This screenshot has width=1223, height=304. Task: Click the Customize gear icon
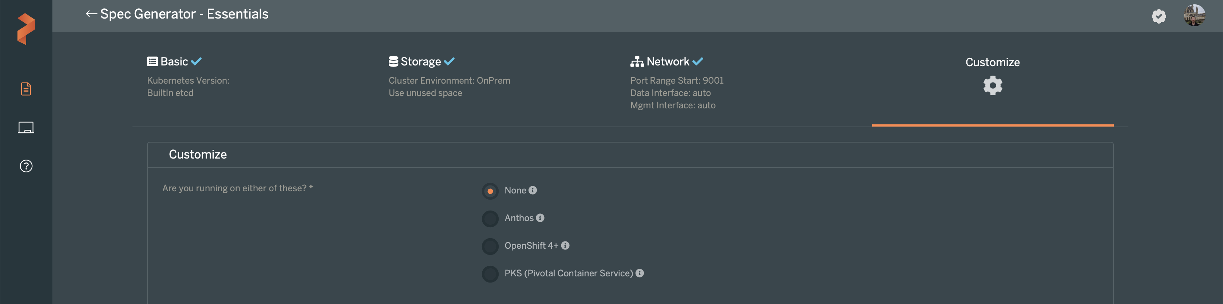click(992, 85)
